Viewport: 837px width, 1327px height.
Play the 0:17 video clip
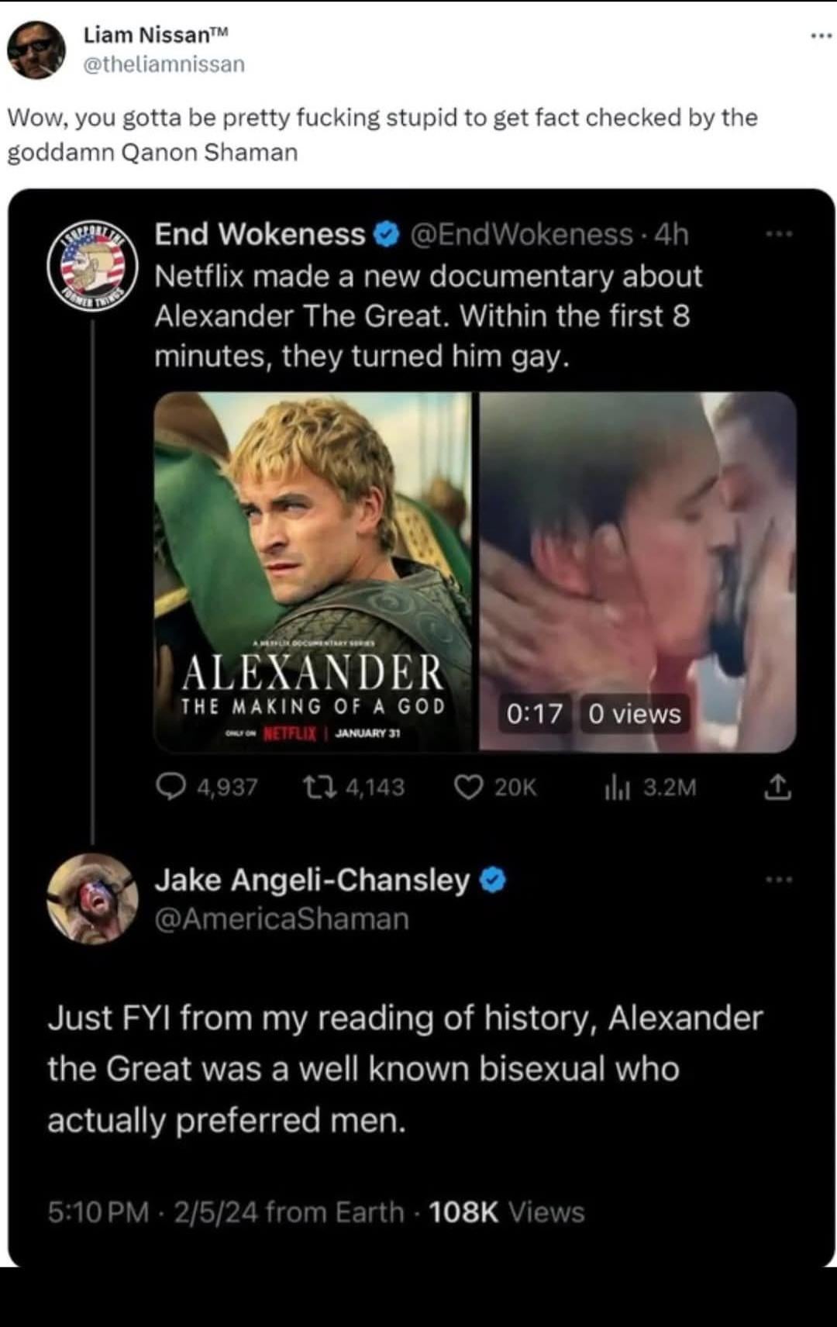[637, 571]
